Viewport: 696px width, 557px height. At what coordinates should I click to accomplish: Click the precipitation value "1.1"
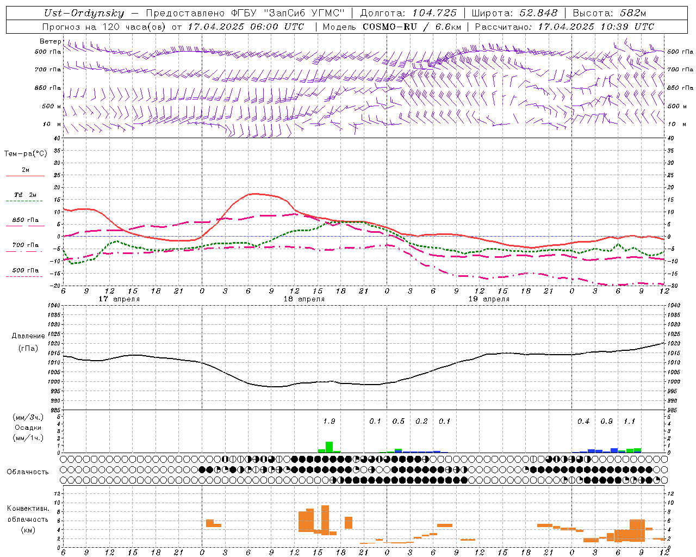point(629,421)
